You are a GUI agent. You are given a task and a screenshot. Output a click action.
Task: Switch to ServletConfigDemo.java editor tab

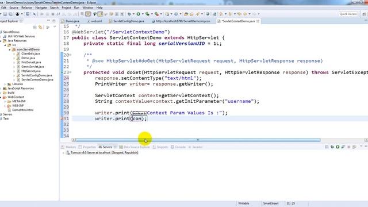126,21
